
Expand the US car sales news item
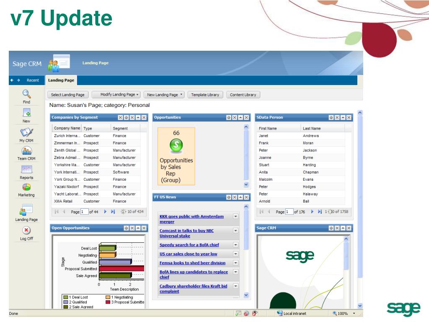(x=235, y=254)
